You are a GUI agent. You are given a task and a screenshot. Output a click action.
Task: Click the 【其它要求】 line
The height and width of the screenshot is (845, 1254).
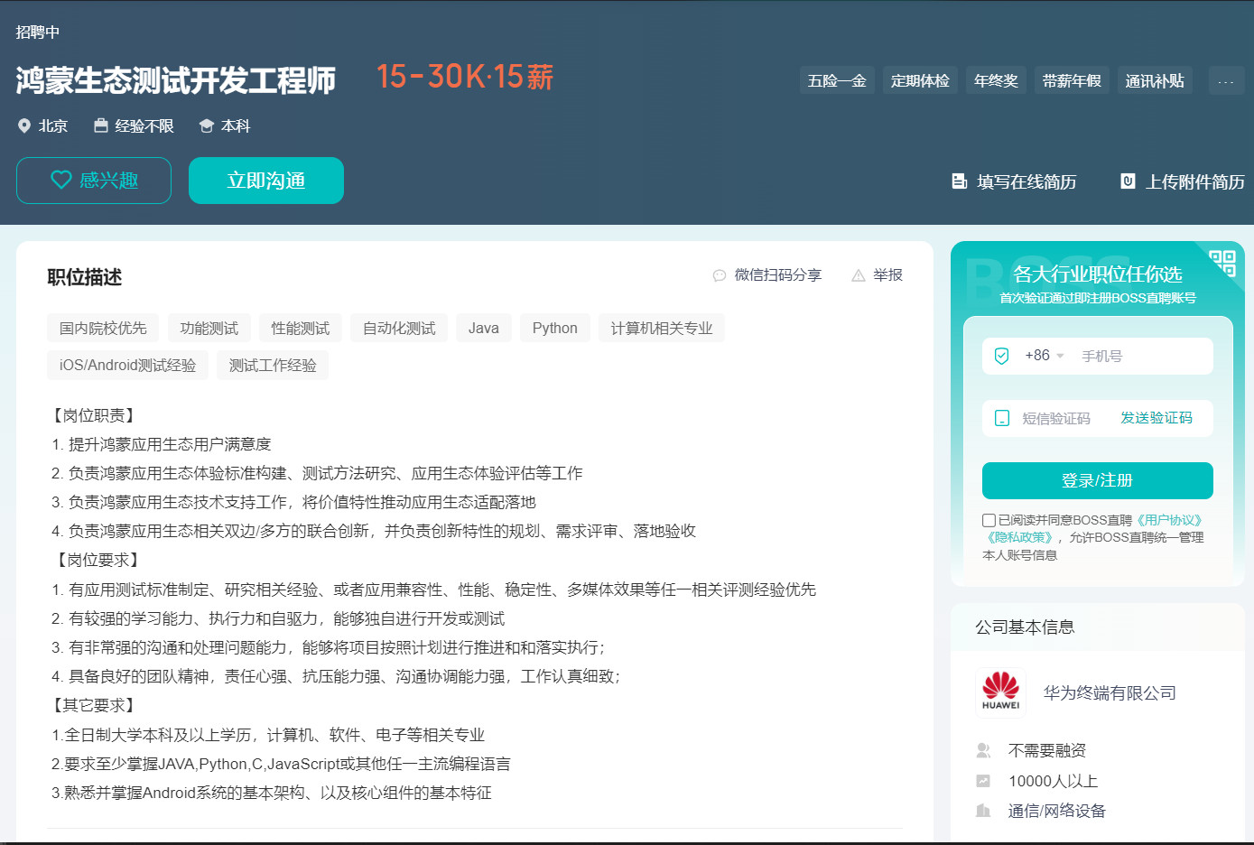pos(94,705)
